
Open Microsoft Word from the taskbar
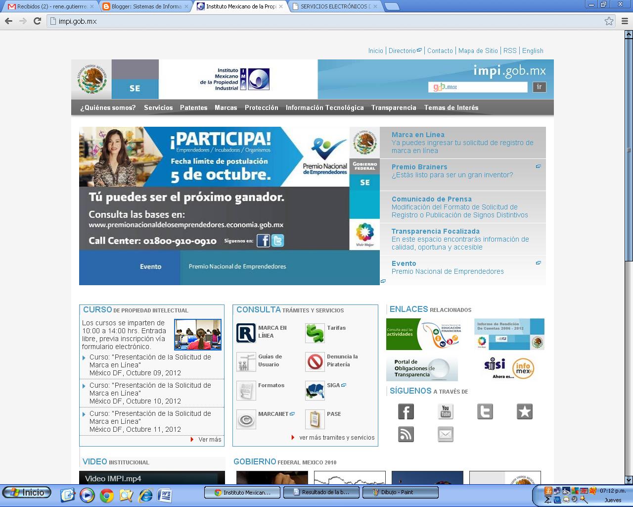click(165, 495)
